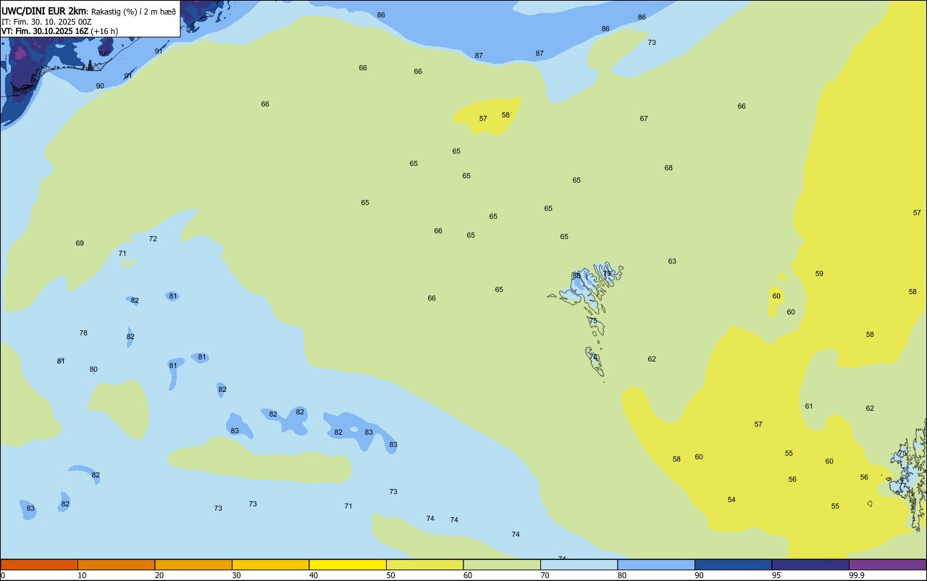Click the purple legend swatch above 99.9
This screenshot has height=581, width=927.
tap(888, 564)
